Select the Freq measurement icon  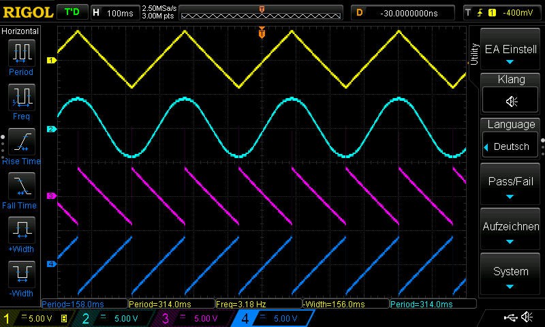coord(21,97)
